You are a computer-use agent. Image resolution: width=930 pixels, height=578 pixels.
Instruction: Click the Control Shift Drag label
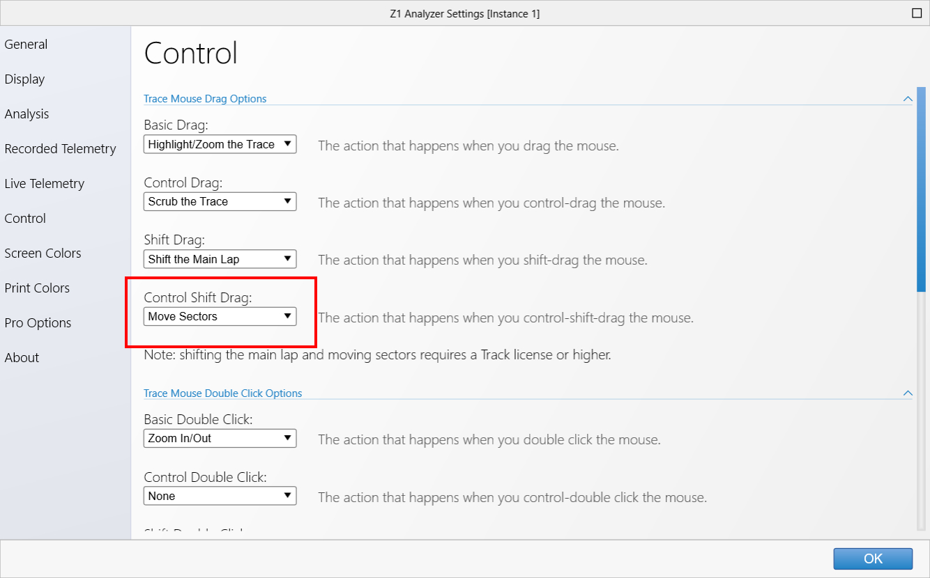[x=198, y=297]
